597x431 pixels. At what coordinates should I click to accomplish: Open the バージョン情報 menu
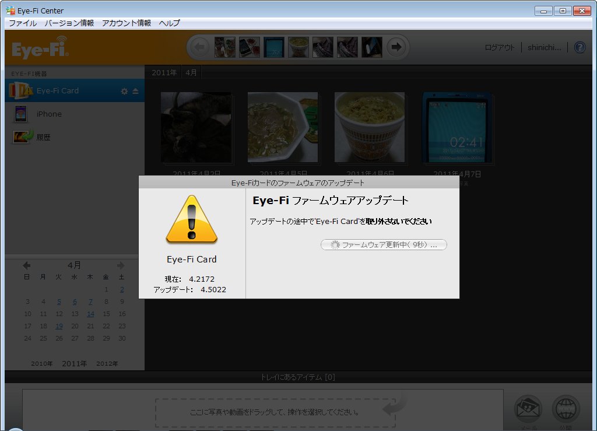(69, 23)
